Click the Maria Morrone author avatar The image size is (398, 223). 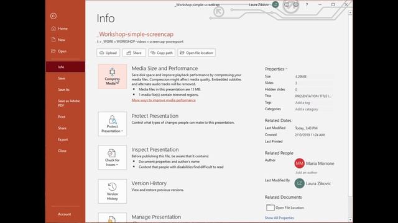pos(300,164)
